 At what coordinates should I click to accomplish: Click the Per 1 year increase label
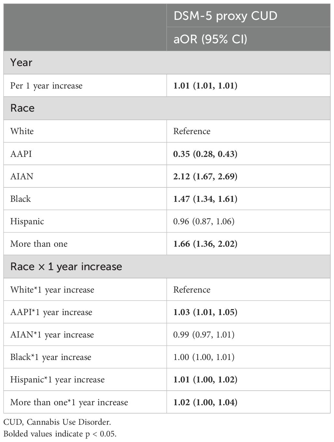coord(47,86)
